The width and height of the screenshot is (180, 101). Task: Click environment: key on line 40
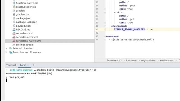(x=119, y=26)
